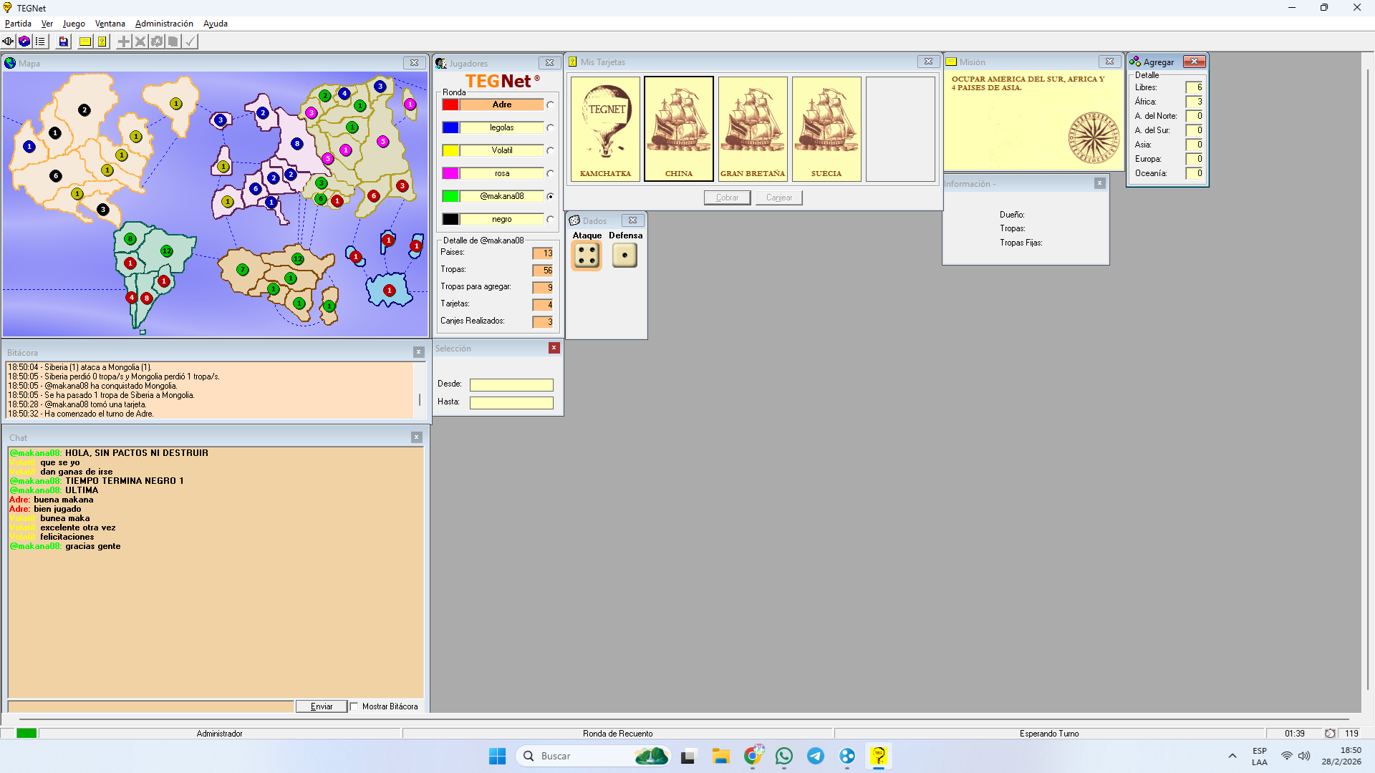1375x773 pixels.
Task: Click the attack dice showing four
Action: 587,256
